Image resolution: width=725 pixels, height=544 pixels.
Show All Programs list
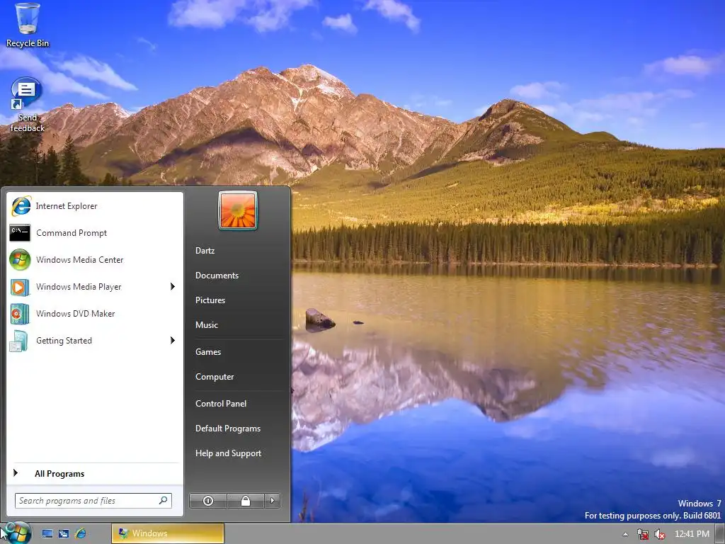pos(94,473)
